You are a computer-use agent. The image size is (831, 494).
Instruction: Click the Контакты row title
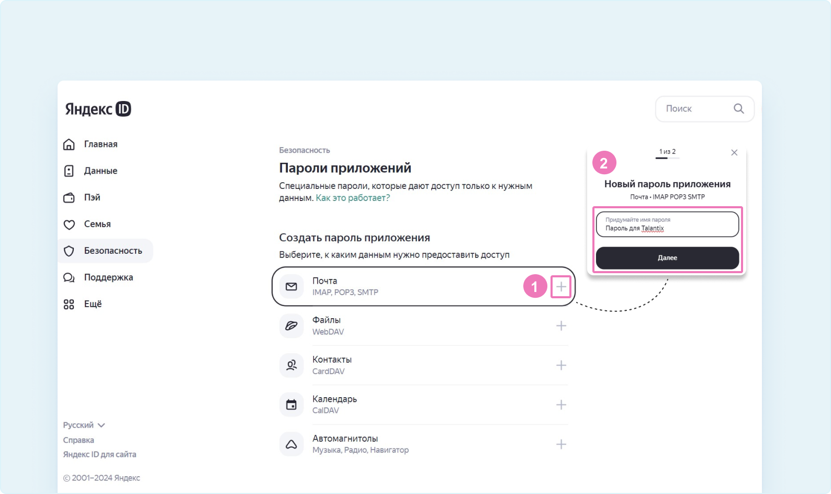pyautogui.click(x=332, y=360)
